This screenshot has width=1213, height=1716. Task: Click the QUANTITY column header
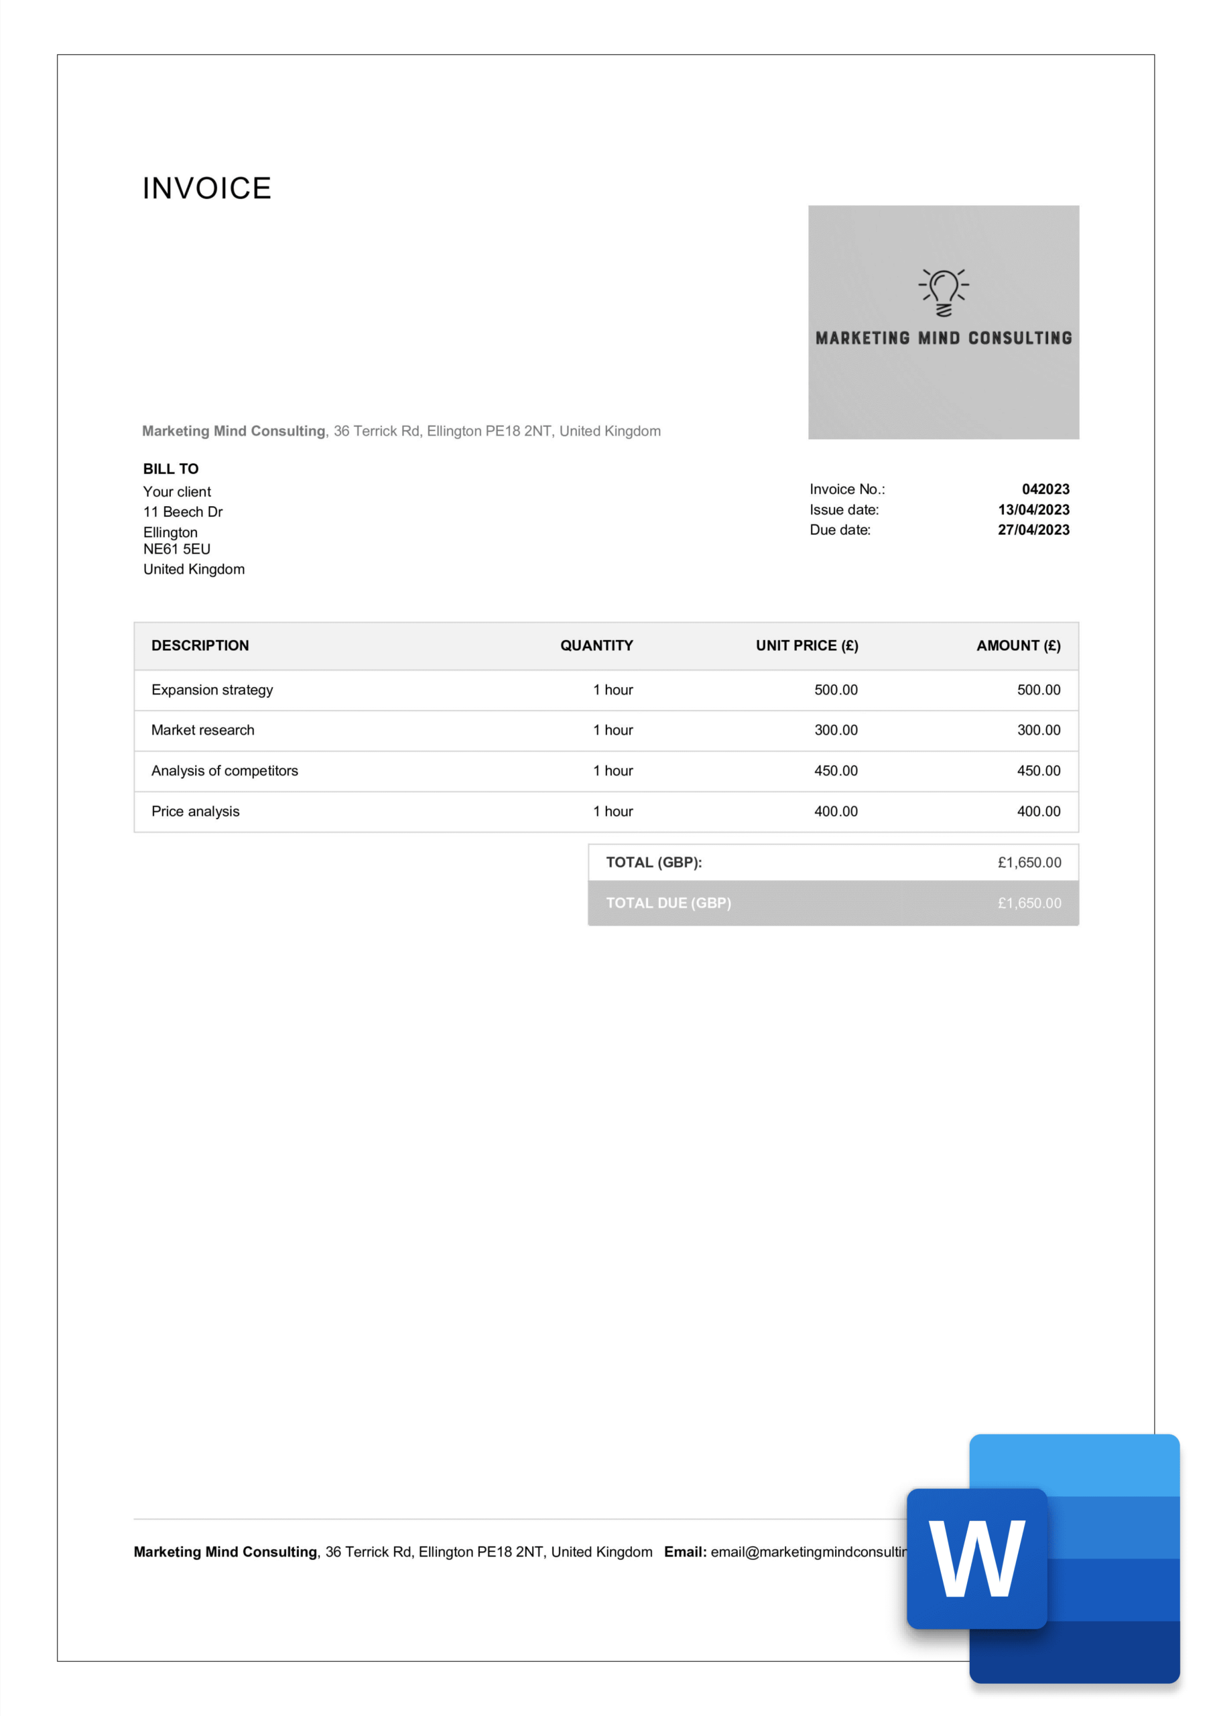point(596,645)
